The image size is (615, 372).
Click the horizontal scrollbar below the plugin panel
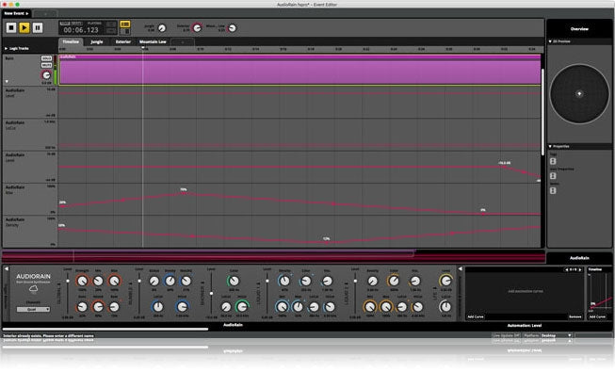[x=105, y=329]
